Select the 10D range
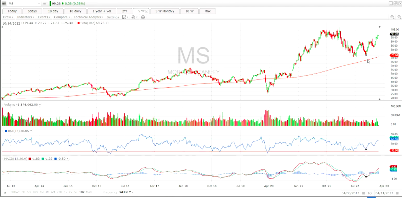402x198 pixels. coord(36,192)
